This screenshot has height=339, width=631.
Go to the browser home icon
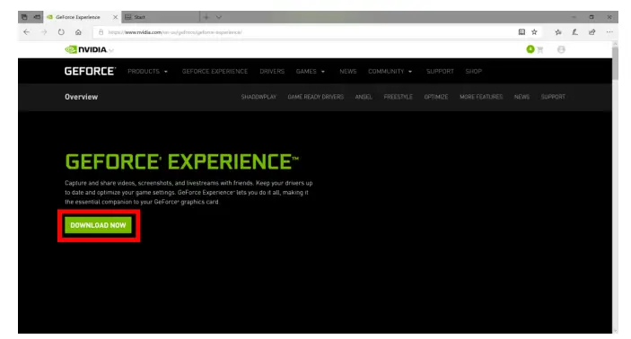pos(78,31)
